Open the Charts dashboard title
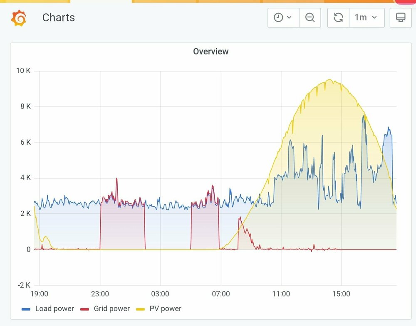 59,17
